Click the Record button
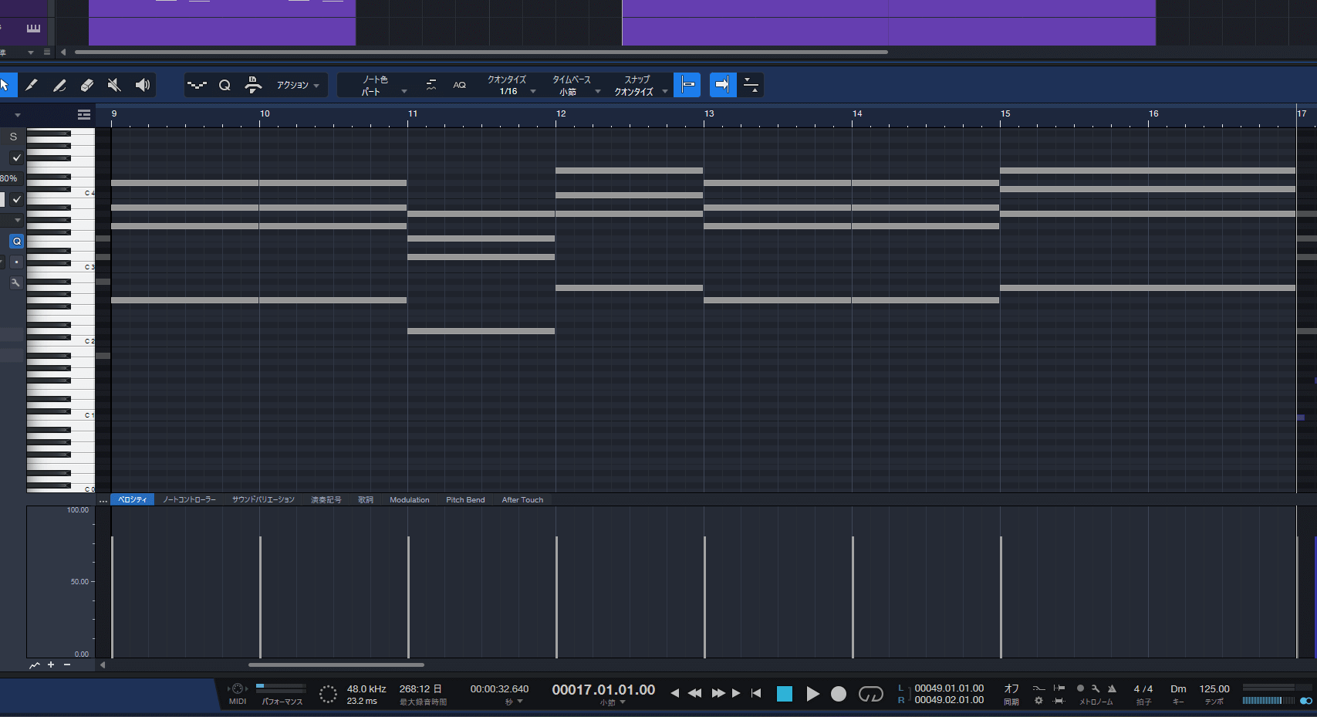The width and height of the screenshot is (1317, 717). pos(839,694)
